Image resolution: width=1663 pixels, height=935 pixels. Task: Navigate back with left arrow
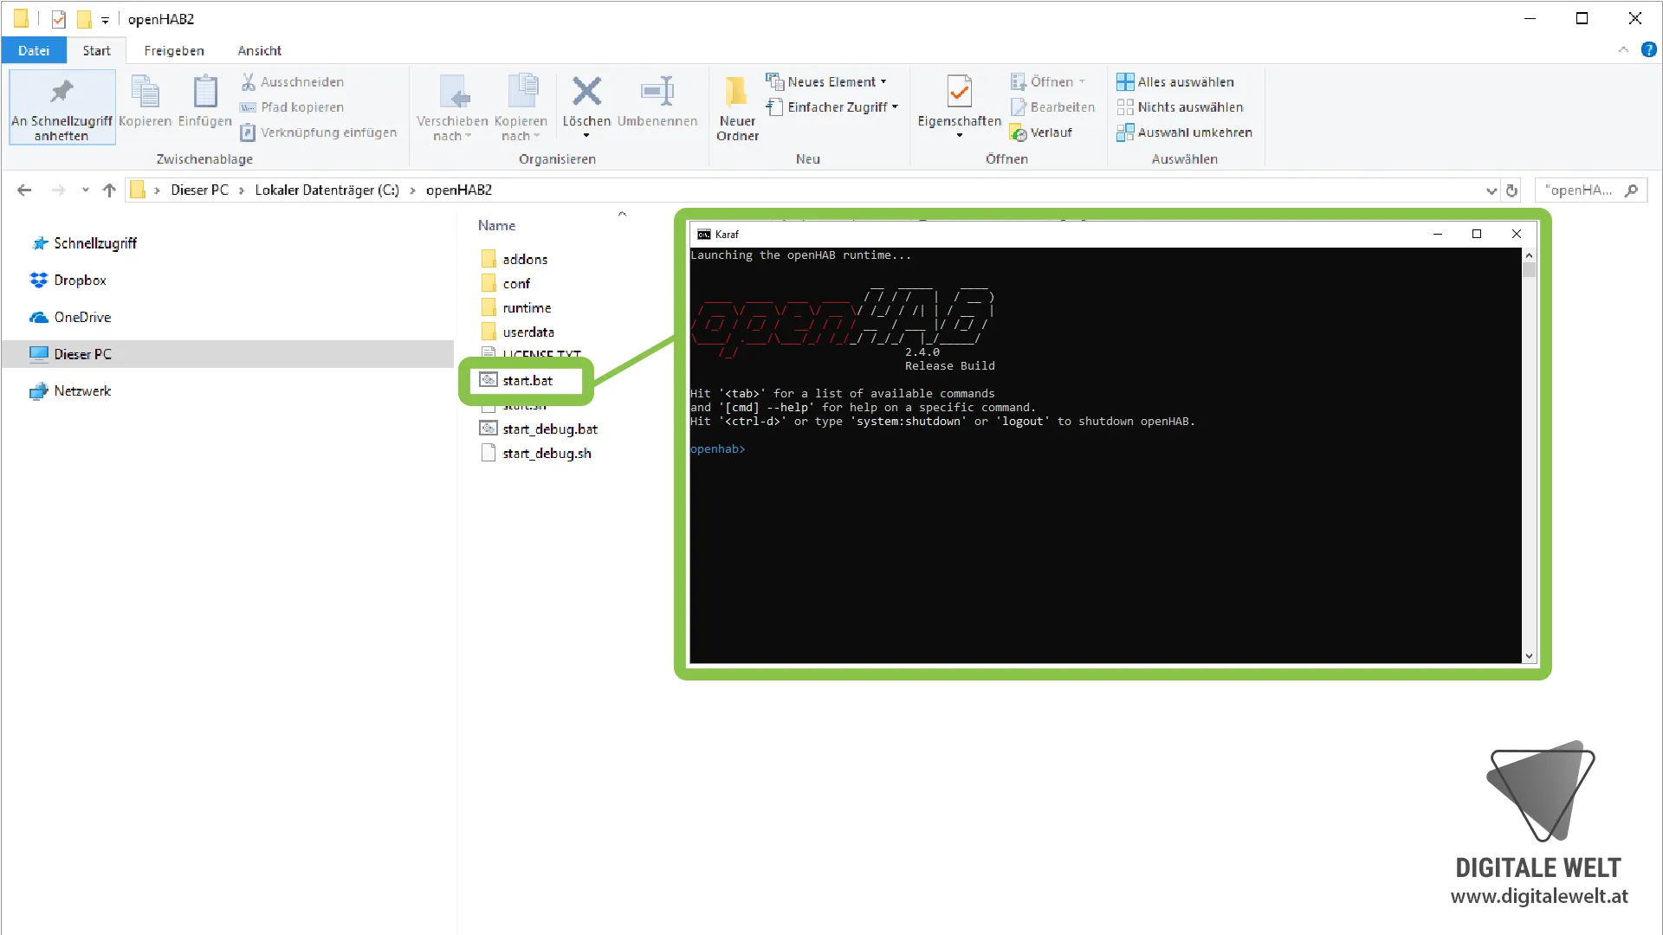coord(24,190)
